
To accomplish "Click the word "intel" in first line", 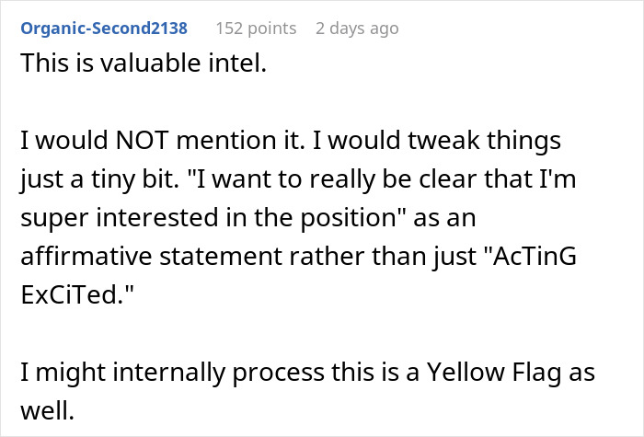I will coord(215,66).
